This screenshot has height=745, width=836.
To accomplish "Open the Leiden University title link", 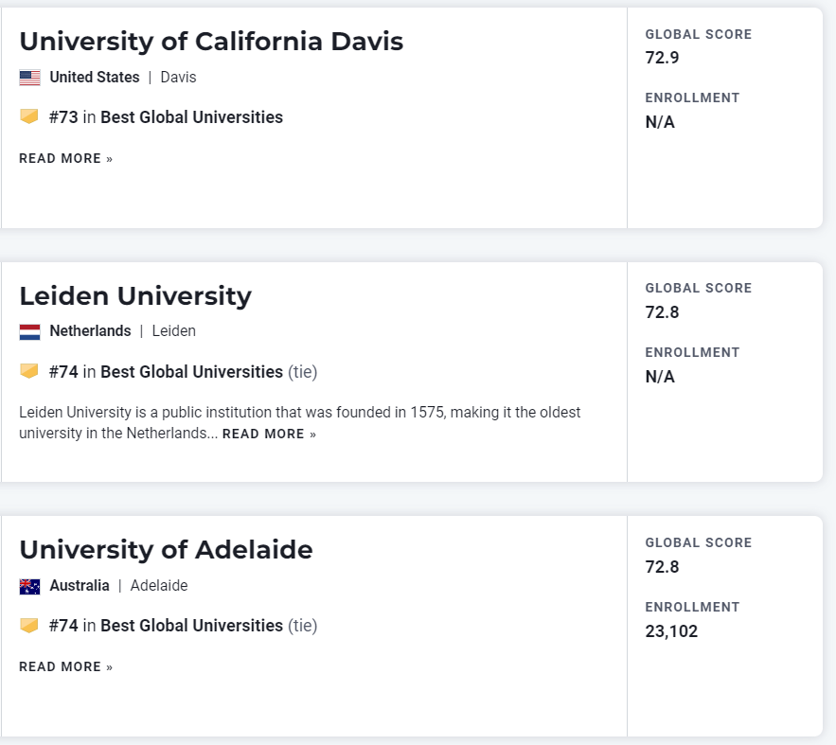I will click(x=135, y=296).
